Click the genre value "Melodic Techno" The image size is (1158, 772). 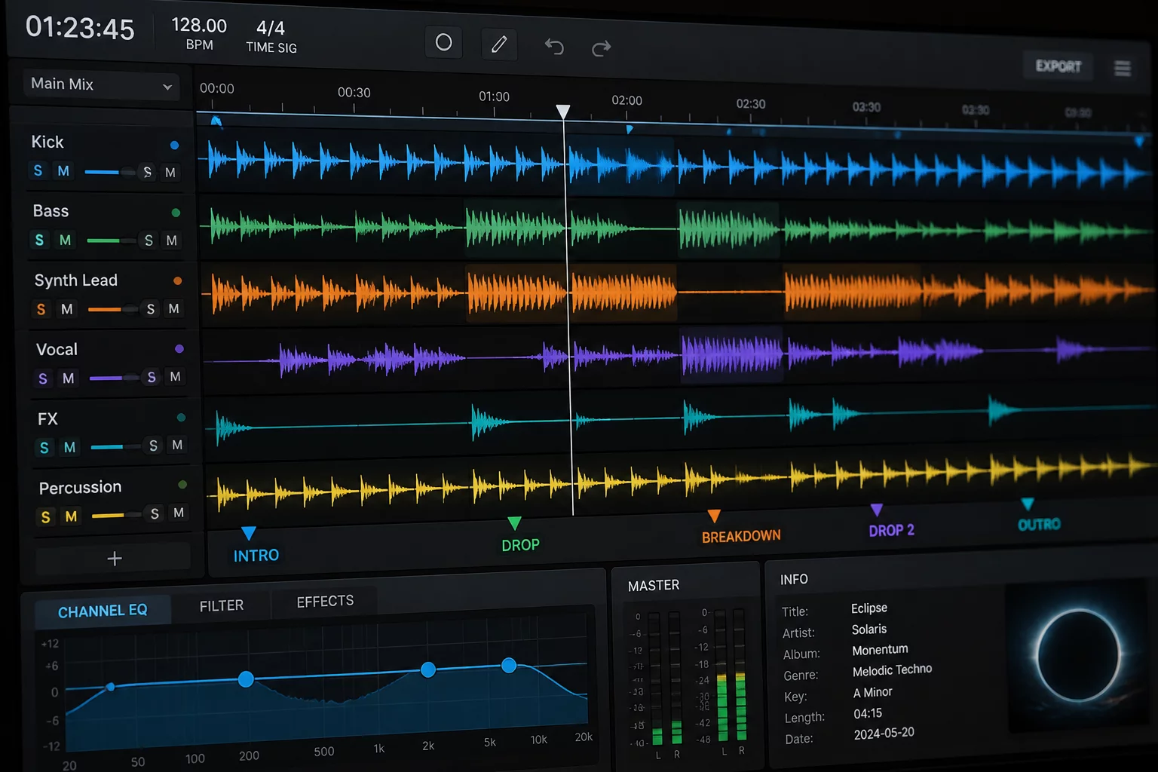click(892, 670)
